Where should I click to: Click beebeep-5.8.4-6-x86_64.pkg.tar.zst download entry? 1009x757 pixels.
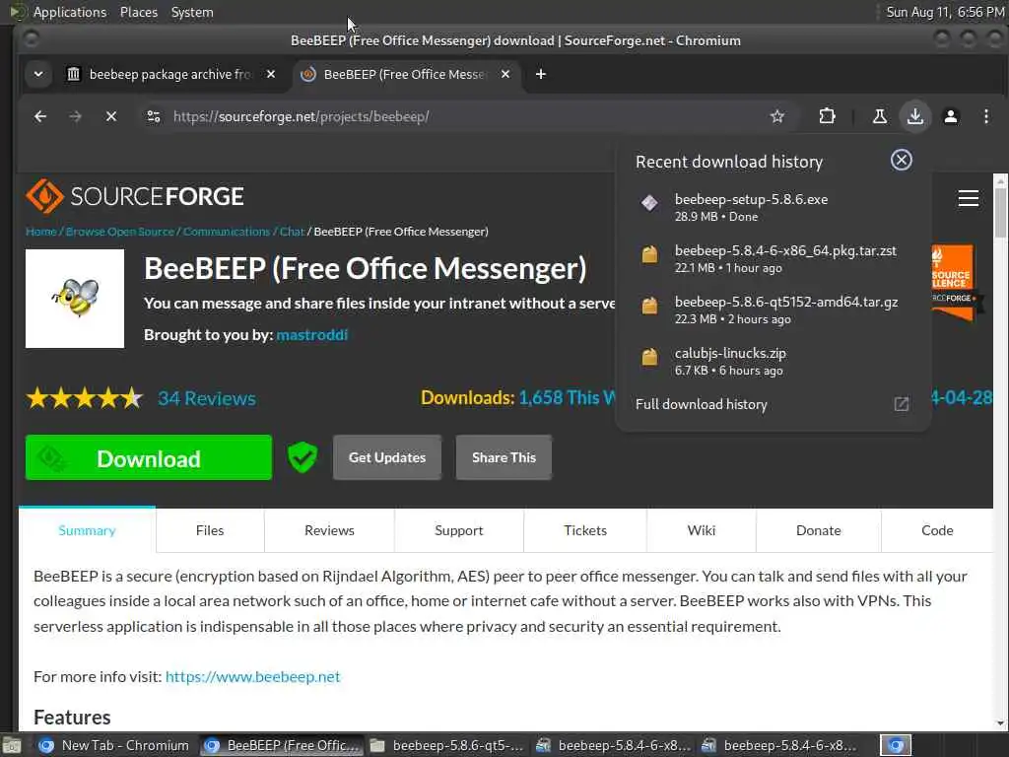(x=773, y=258)
